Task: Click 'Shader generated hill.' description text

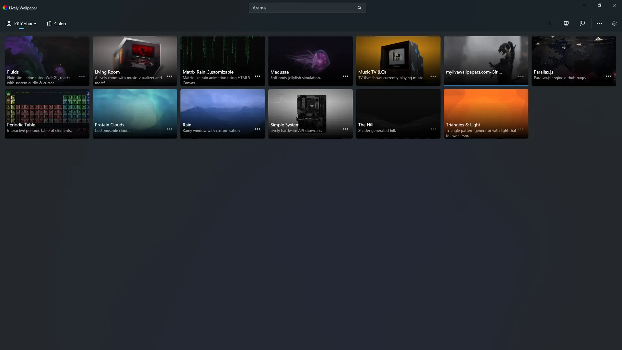Action: click(x=377, y=131)
